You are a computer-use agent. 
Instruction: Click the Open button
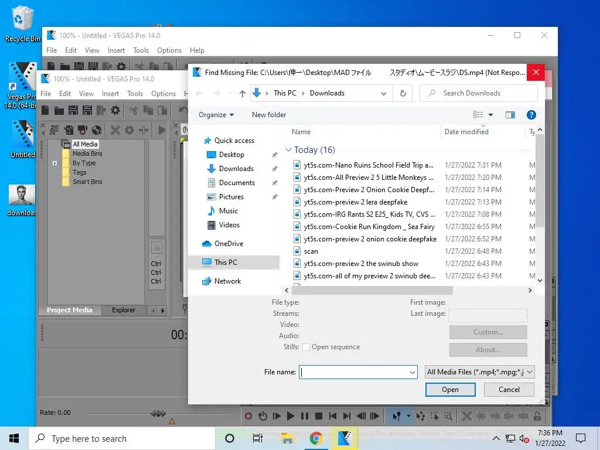coord(451,390)
